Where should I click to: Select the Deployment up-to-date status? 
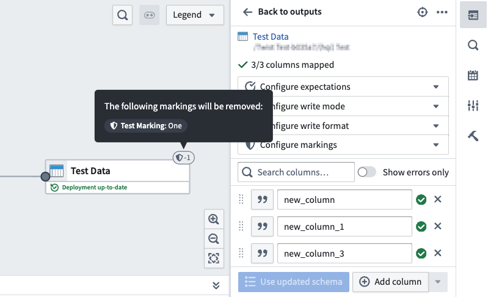[89, 188]
